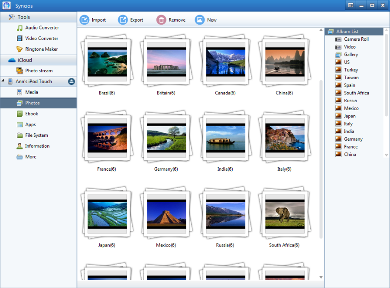
Task: Open the India album thumbnail
Action: (225, 137)
